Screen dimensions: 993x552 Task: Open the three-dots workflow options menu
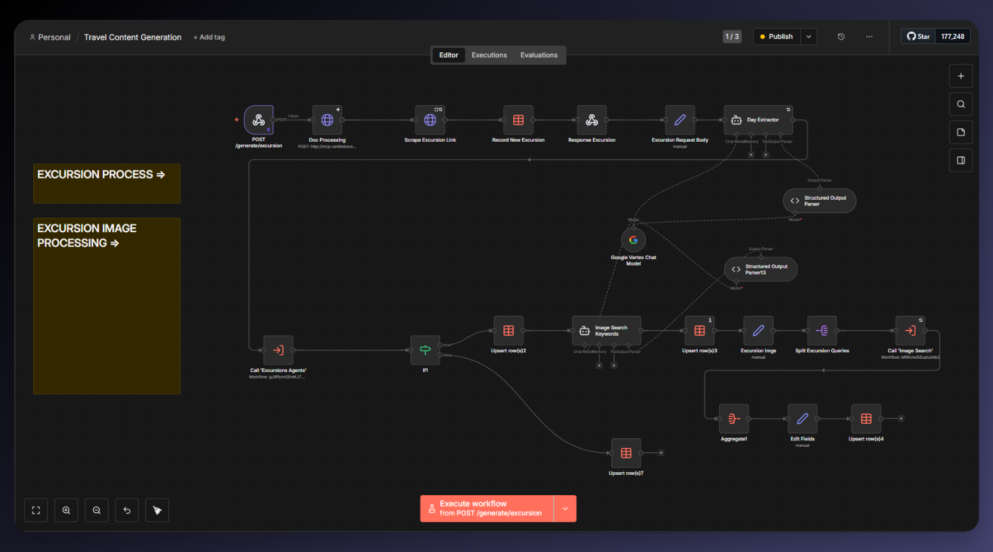tap(869, 37)
